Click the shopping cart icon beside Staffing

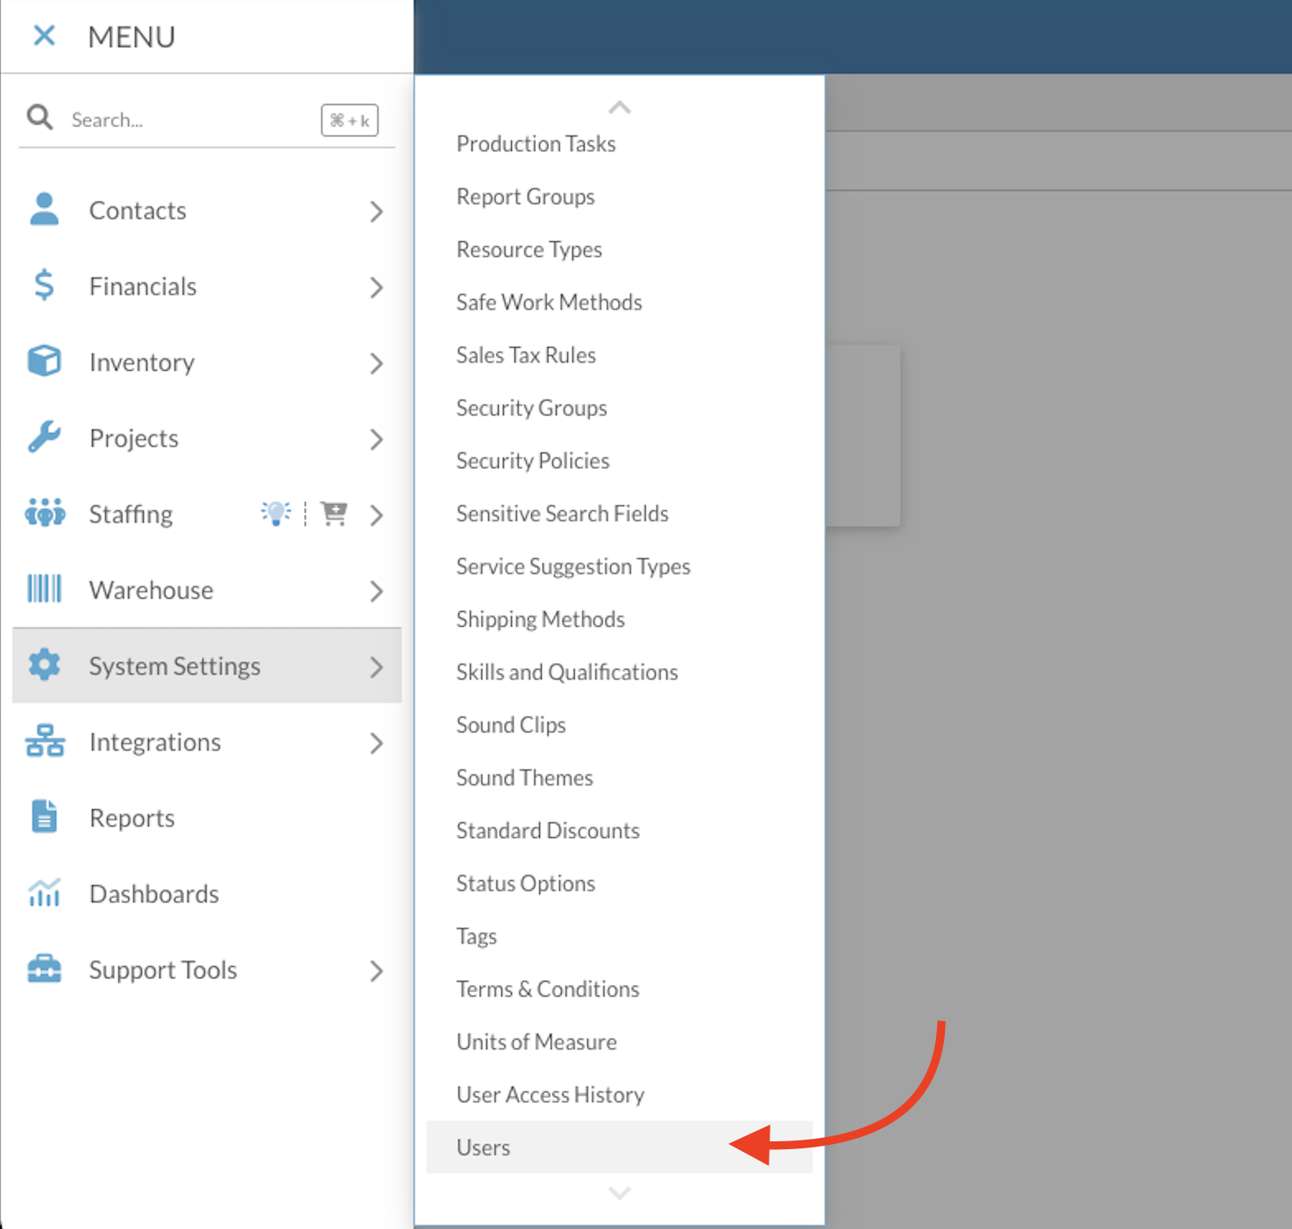[334, 513]
